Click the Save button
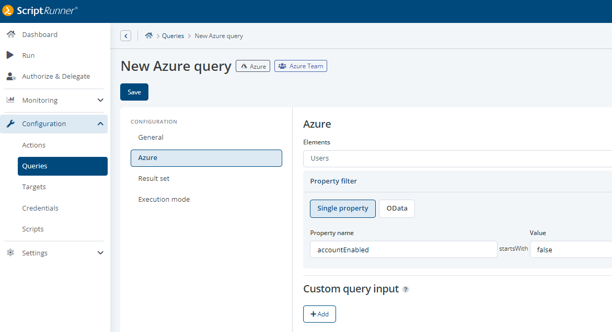Image resolution: width=612 pixels, height=332 pixels. point(134,92)
